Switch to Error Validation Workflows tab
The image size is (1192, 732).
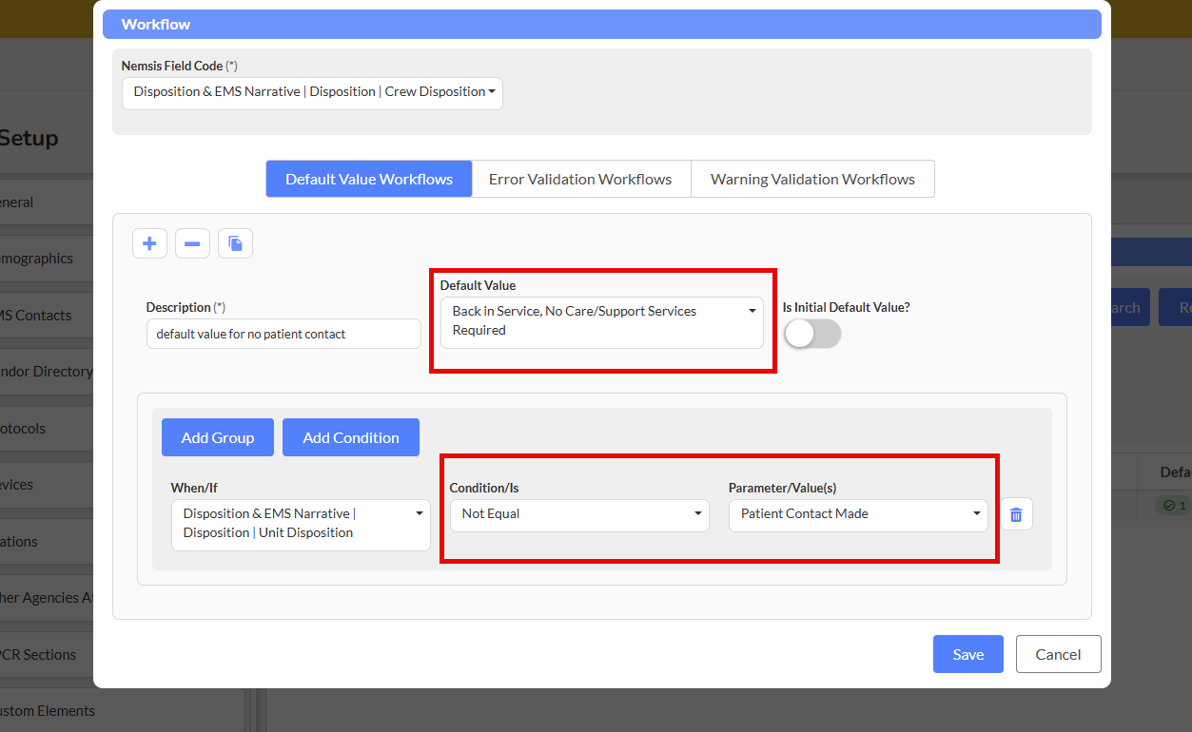coord(580,179)
